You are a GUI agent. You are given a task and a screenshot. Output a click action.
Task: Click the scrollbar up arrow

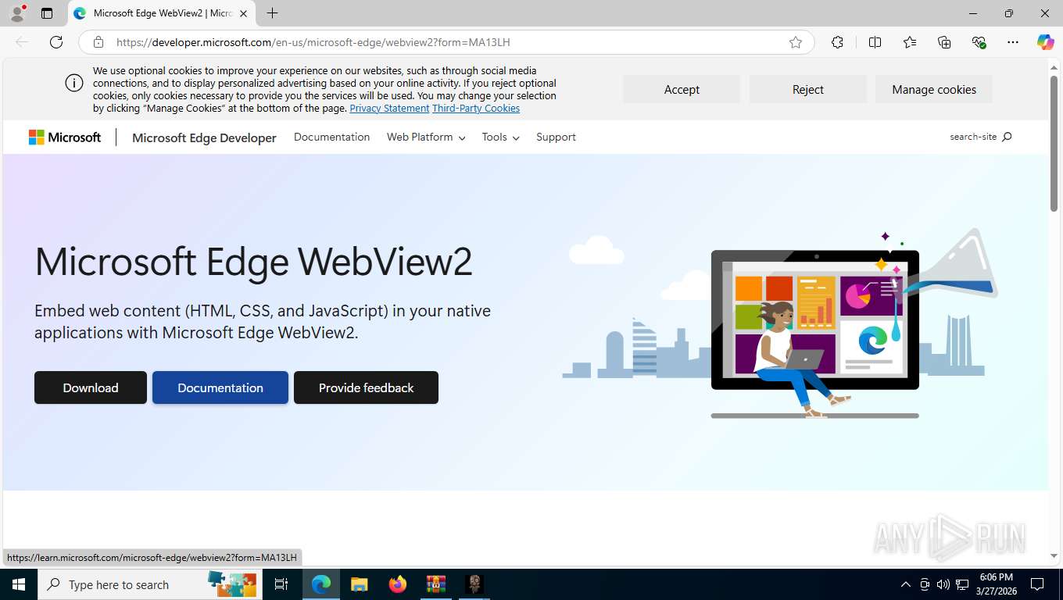pos(1054,66)
